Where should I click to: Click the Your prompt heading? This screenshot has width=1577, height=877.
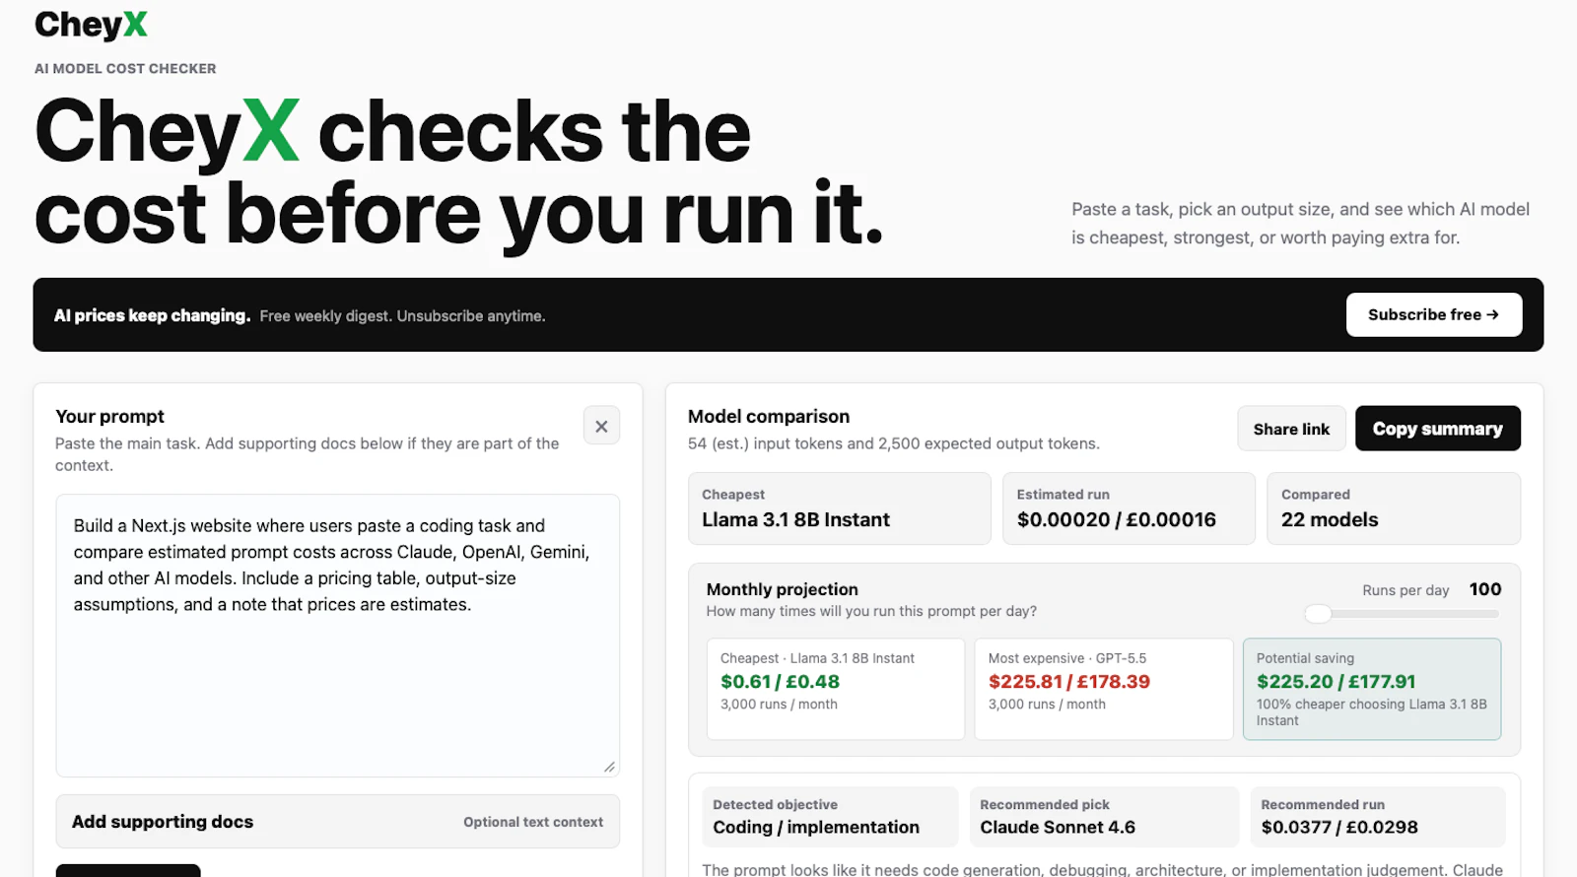109,417
